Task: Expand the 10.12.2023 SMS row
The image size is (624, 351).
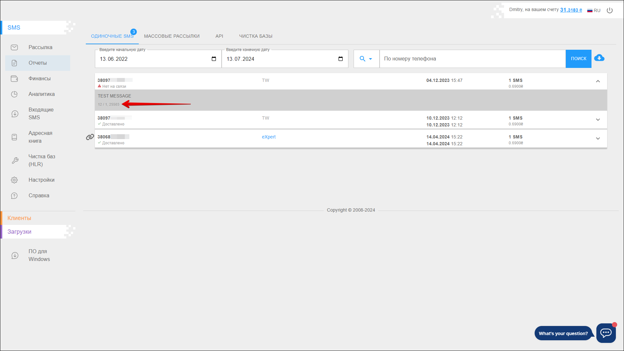Action: click(x=598, y=120)
